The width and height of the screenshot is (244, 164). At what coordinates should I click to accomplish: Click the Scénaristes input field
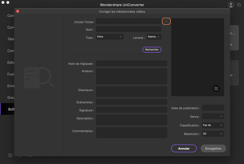pyautogui.click(x=132, y=102)
